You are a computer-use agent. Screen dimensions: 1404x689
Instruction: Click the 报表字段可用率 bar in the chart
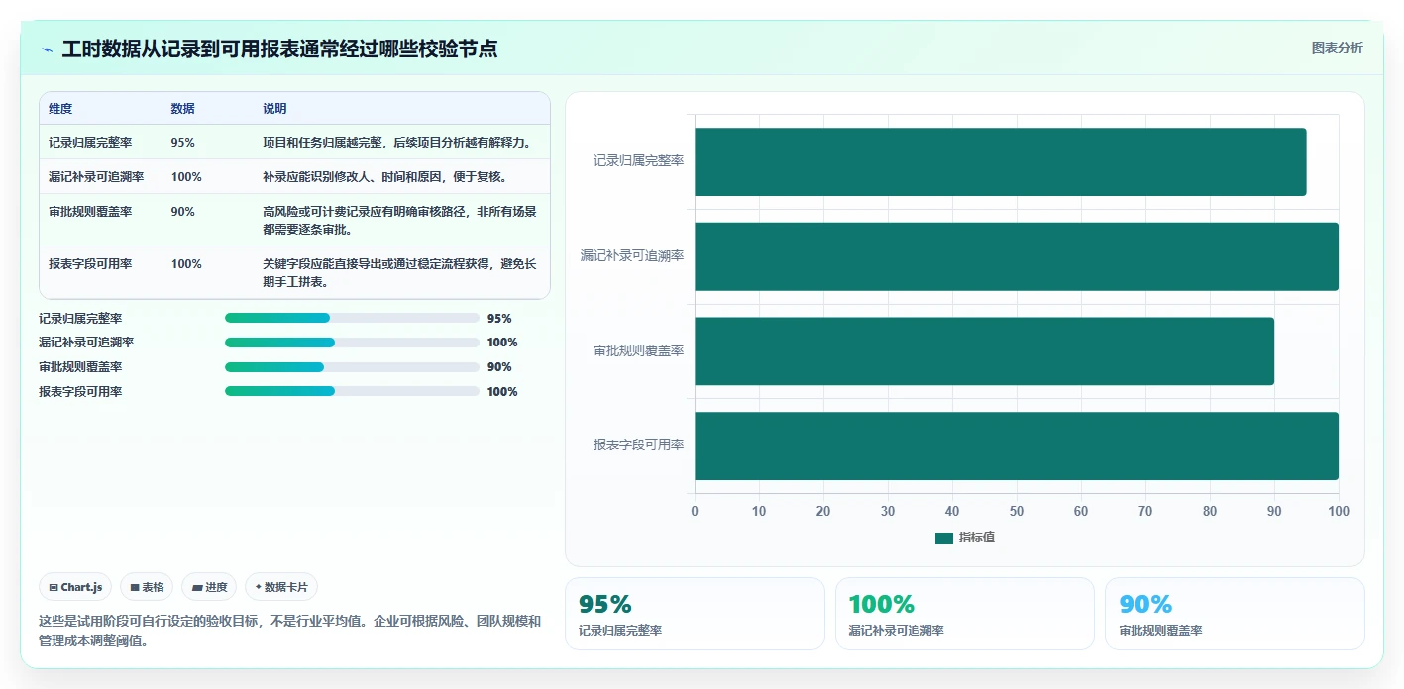coord(1017,446)
